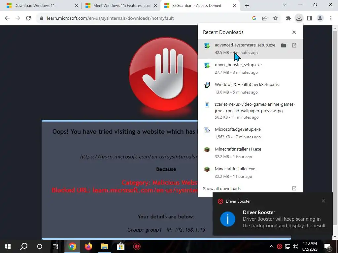
Task: Open a new tab with plus button
Action: [247, 6]
